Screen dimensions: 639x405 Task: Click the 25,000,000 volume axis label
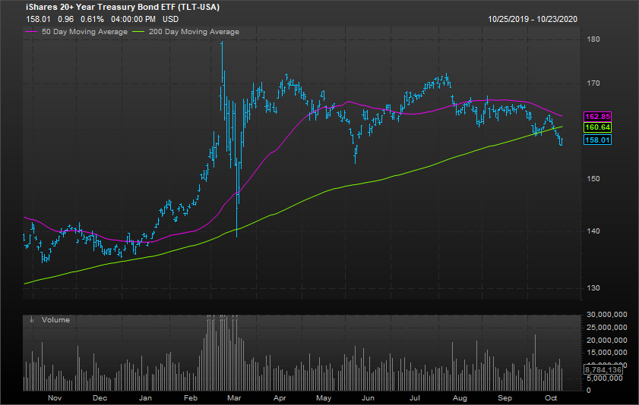click(x=607, y=328)
